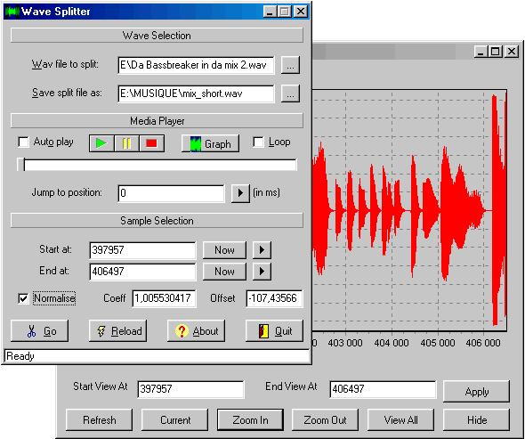This screenshot has height=439, width=525.
Task: Click the Start View At input field
Action: click(190, 389)
